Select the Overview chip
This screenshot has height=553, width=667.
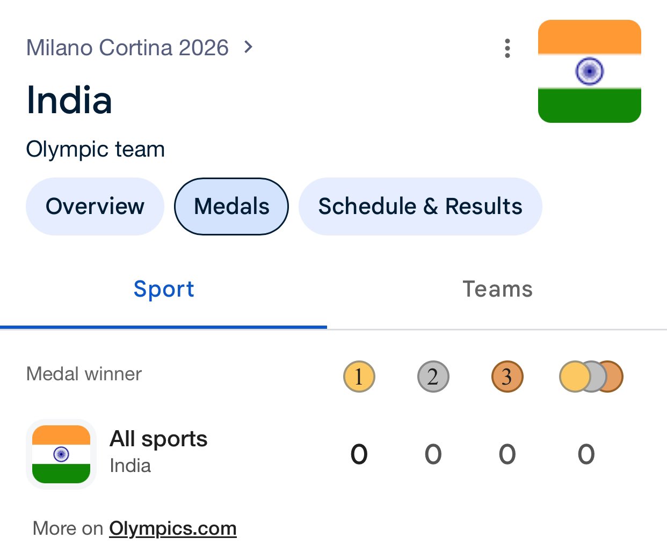tap(95, 207)
